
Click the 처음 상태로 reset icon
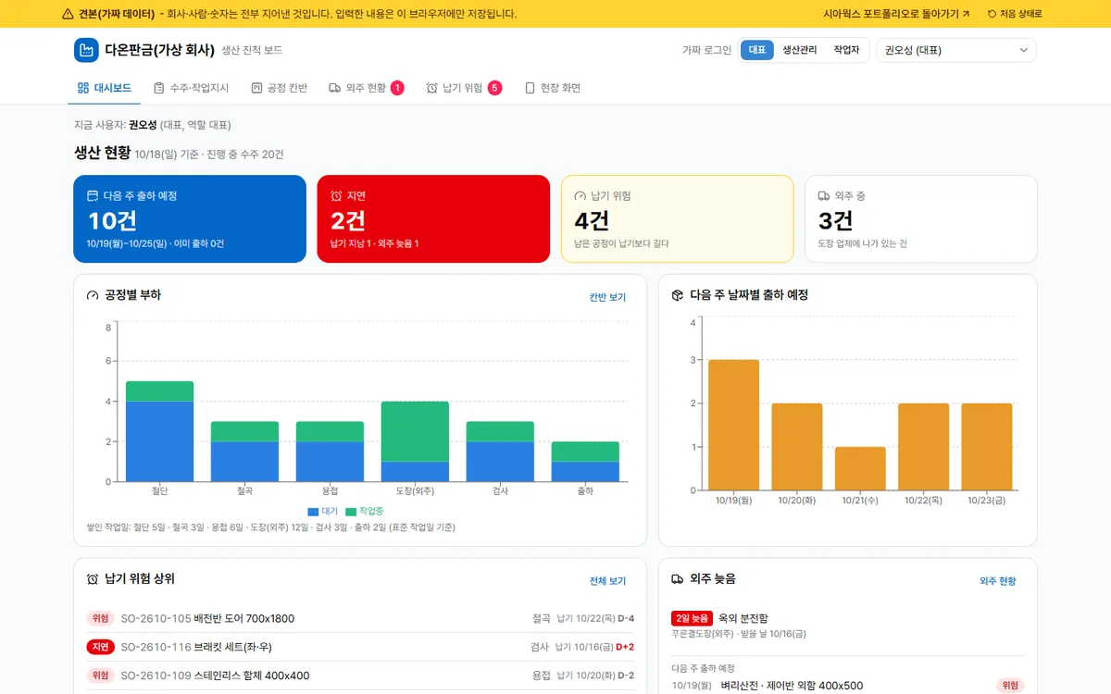[x=992, y=14]
